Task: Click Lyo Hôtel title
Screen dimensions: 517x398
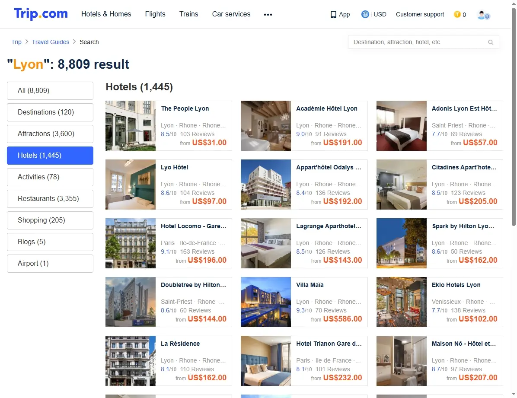Action: point(174,167)
